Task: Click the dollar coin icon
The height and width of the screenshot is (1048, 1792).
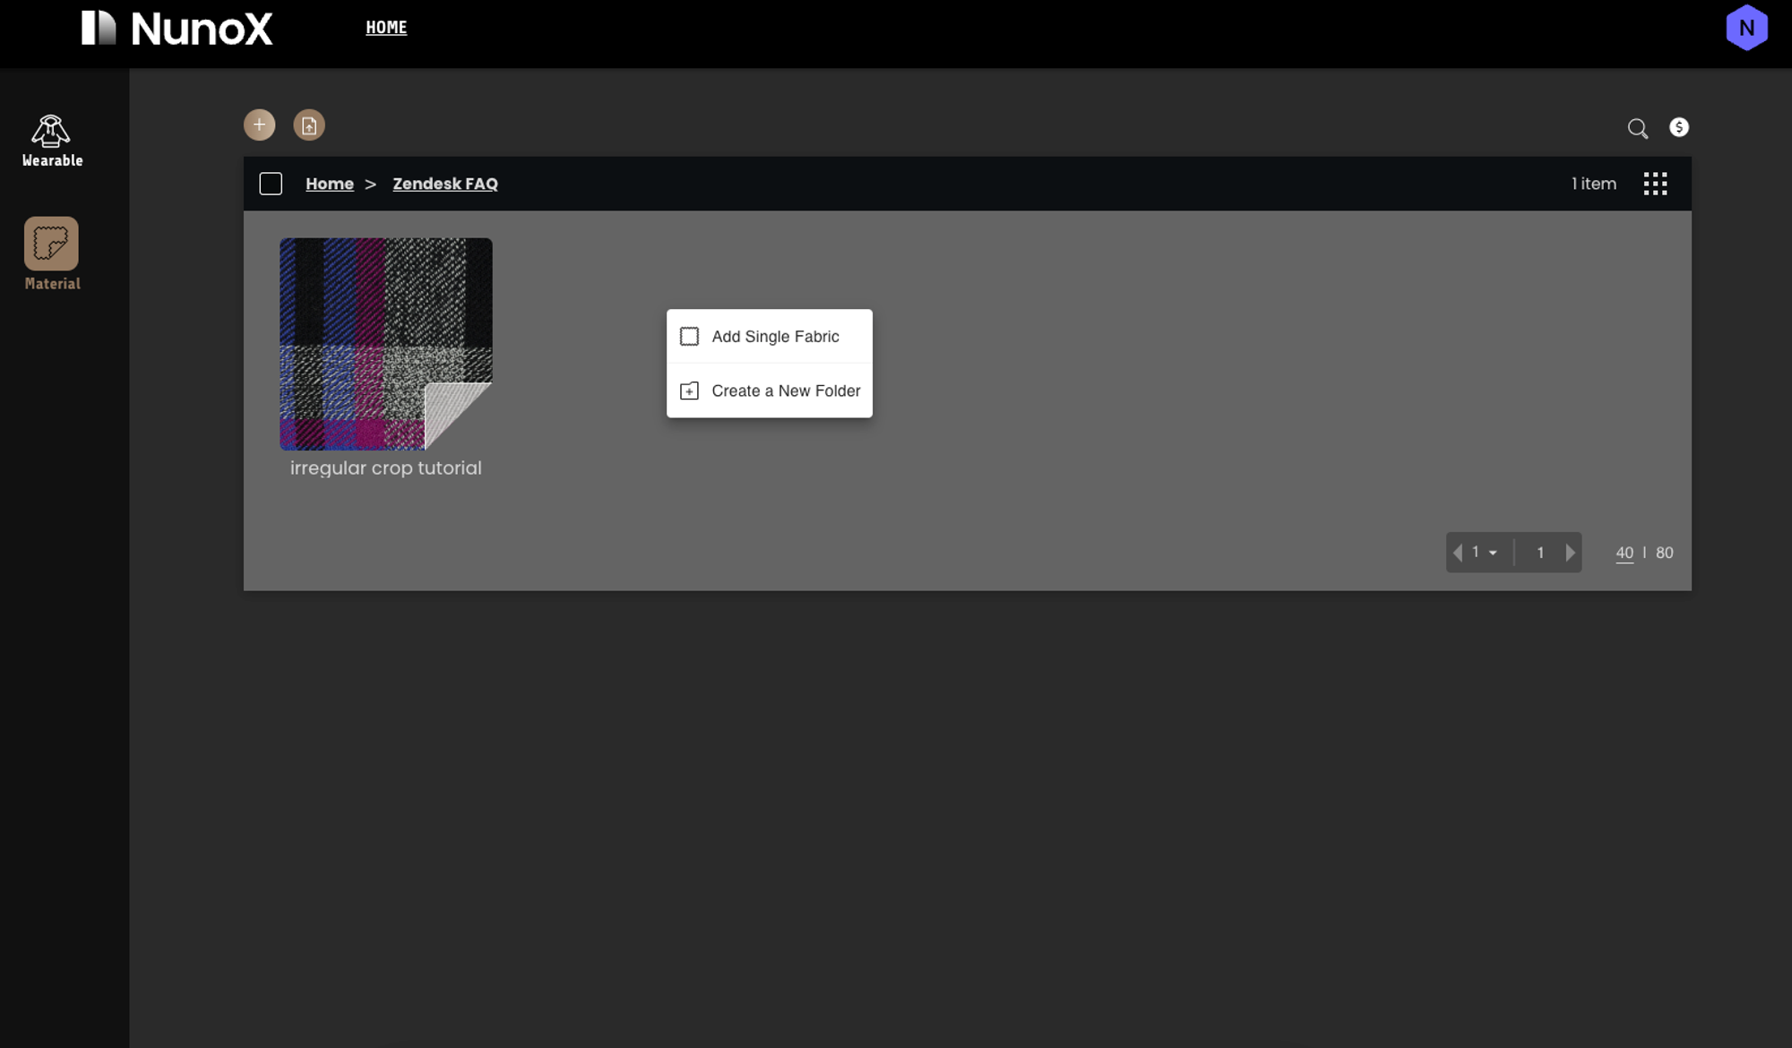Action: tap(1679, 127)
